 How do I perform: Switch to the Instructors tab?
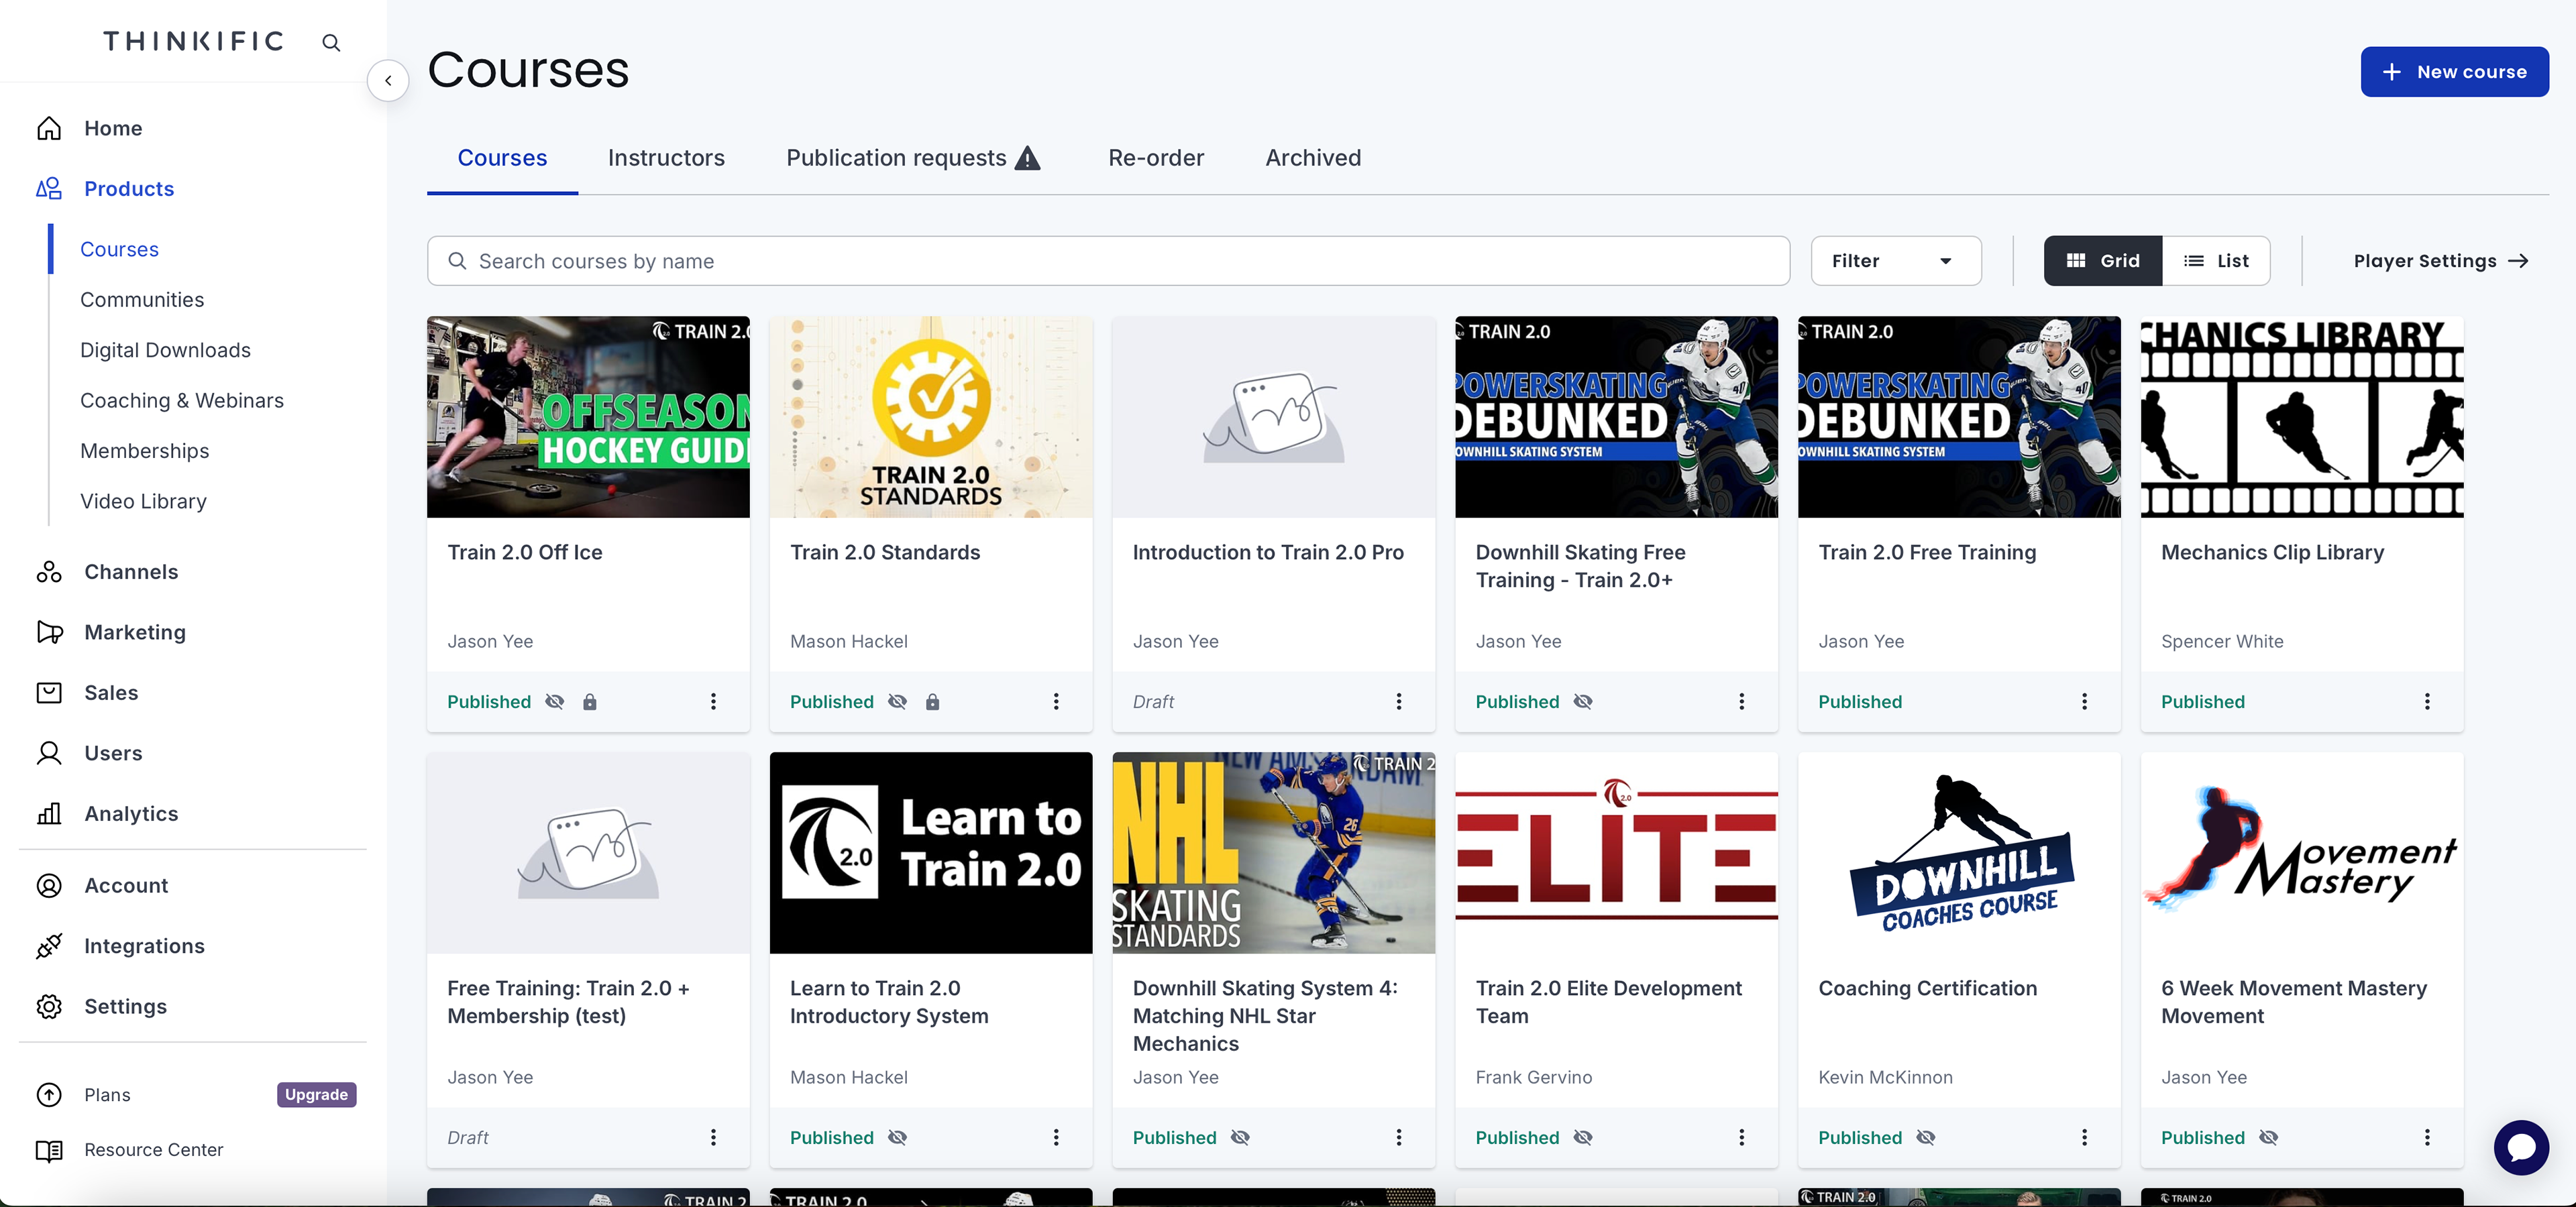click(x=666, y=158)
